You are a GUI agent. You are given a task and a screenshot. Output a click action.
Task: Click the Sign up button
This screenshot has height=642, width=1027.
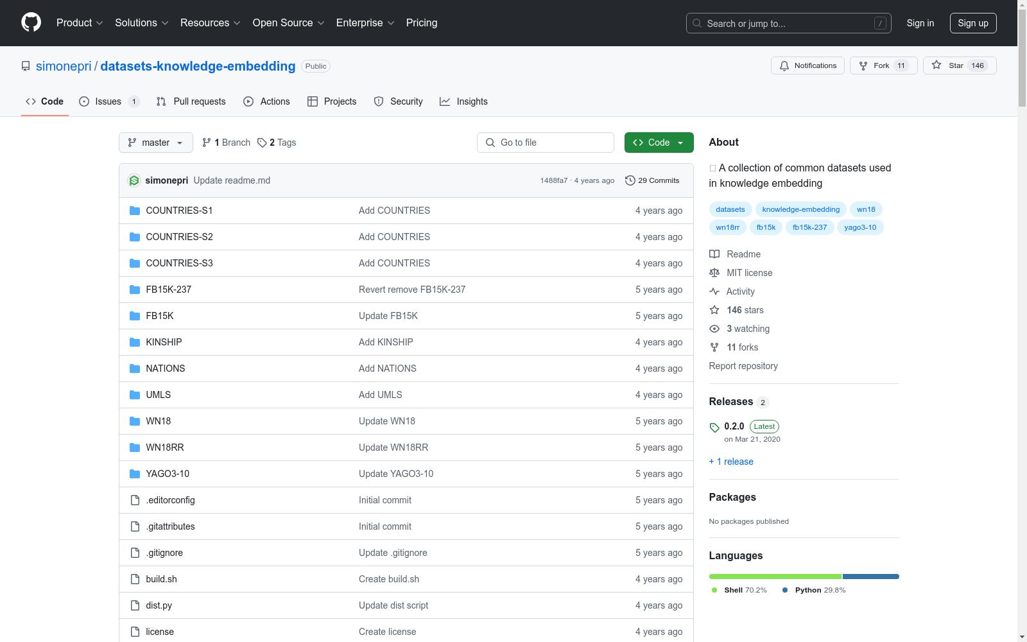[973, 23]
